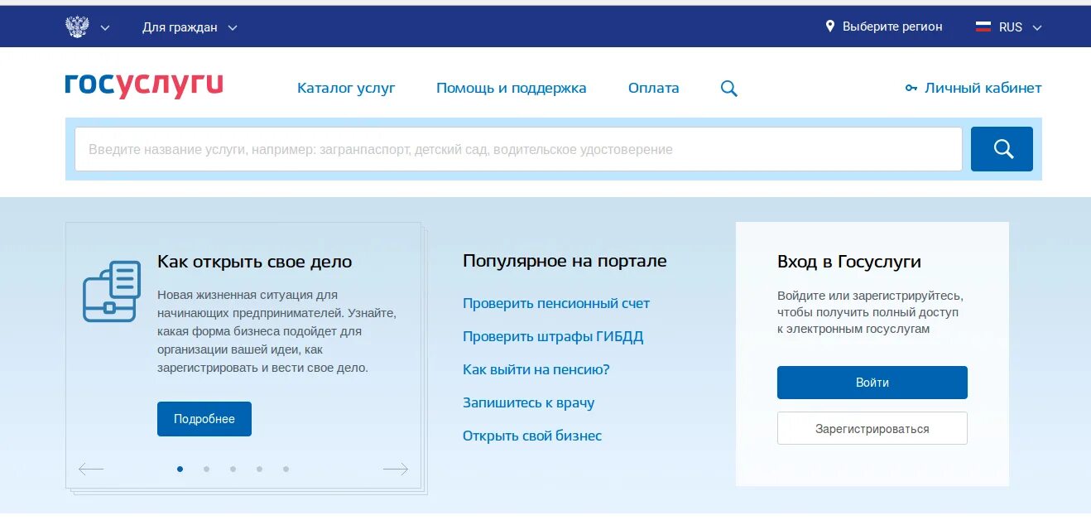Click the magnifier icon in the navigation bar
The height and width of the screenshot is (525, 1091).
[x=728, y=88]
